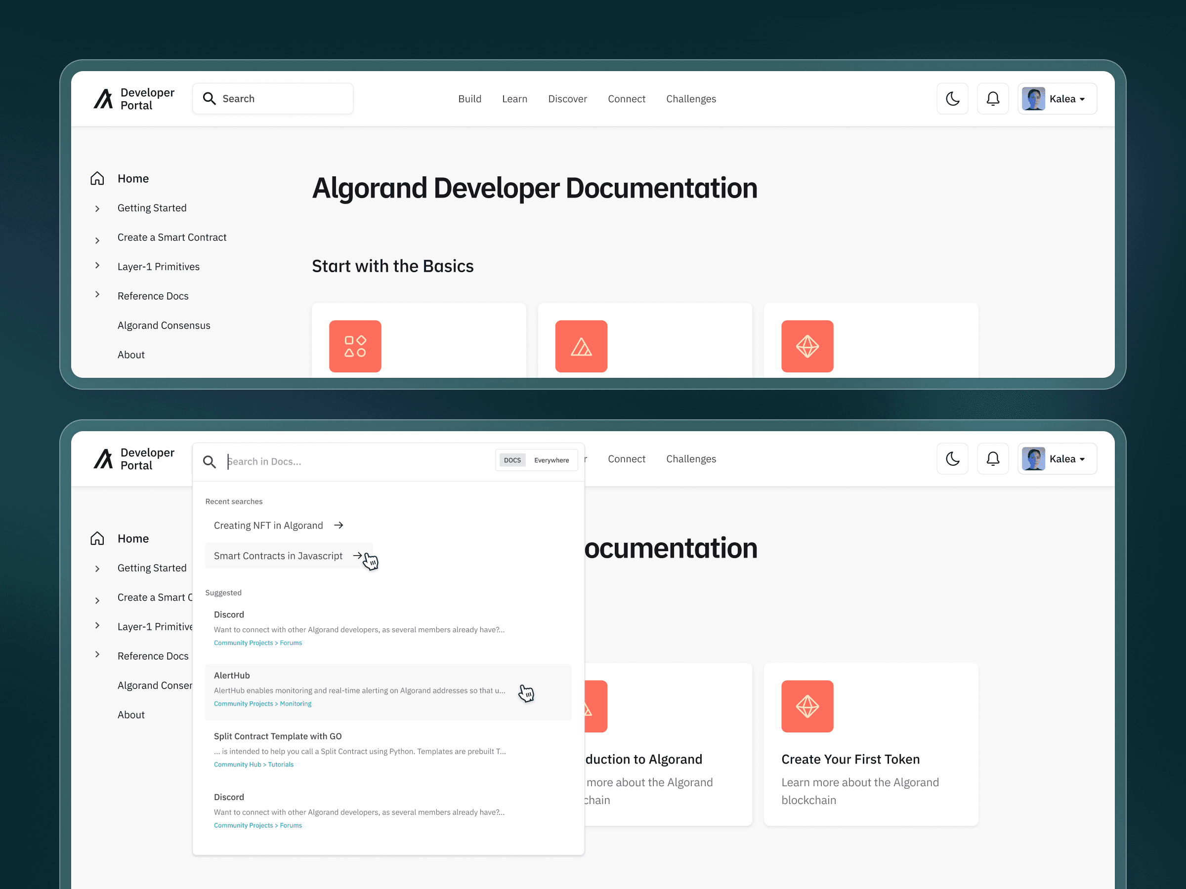Click the diamond icon above Create Your First Token
1186x889 pixels.
(x=807, y=706)
